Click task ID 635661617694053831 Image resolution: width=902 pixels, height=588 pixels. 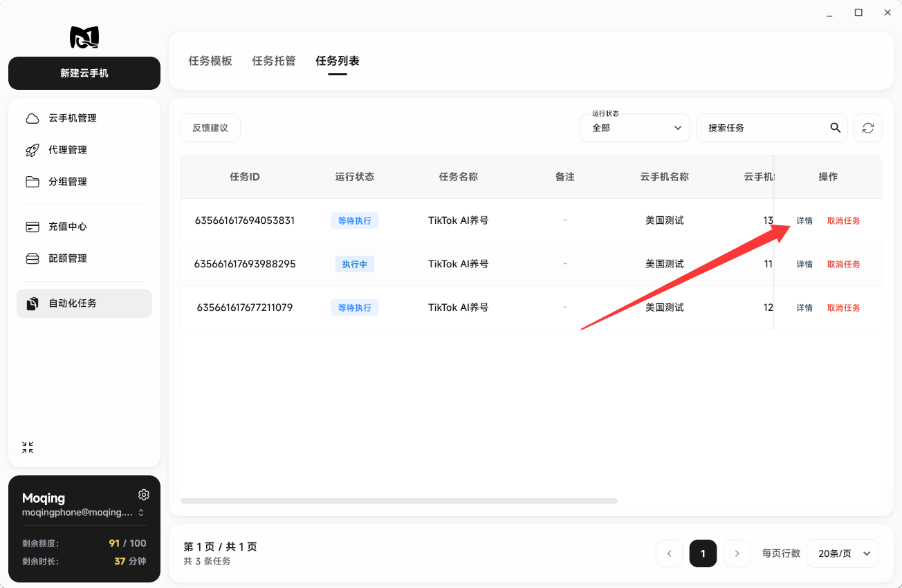(245, 220)
